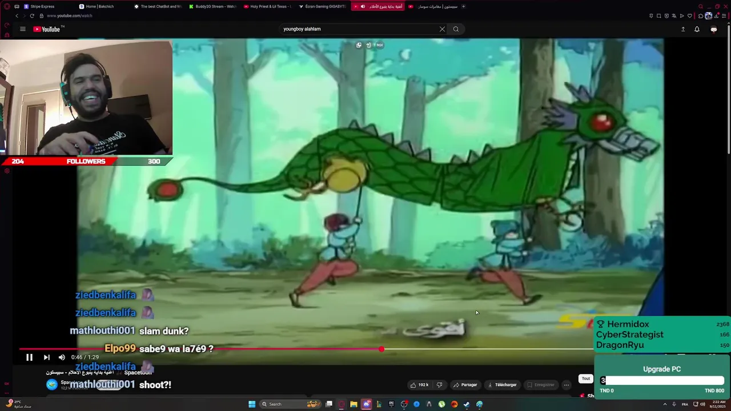The height and width of the screenshot is (411, 731).
Task: Click the address bar youtube.com/watch
Action: coord(70,16)
